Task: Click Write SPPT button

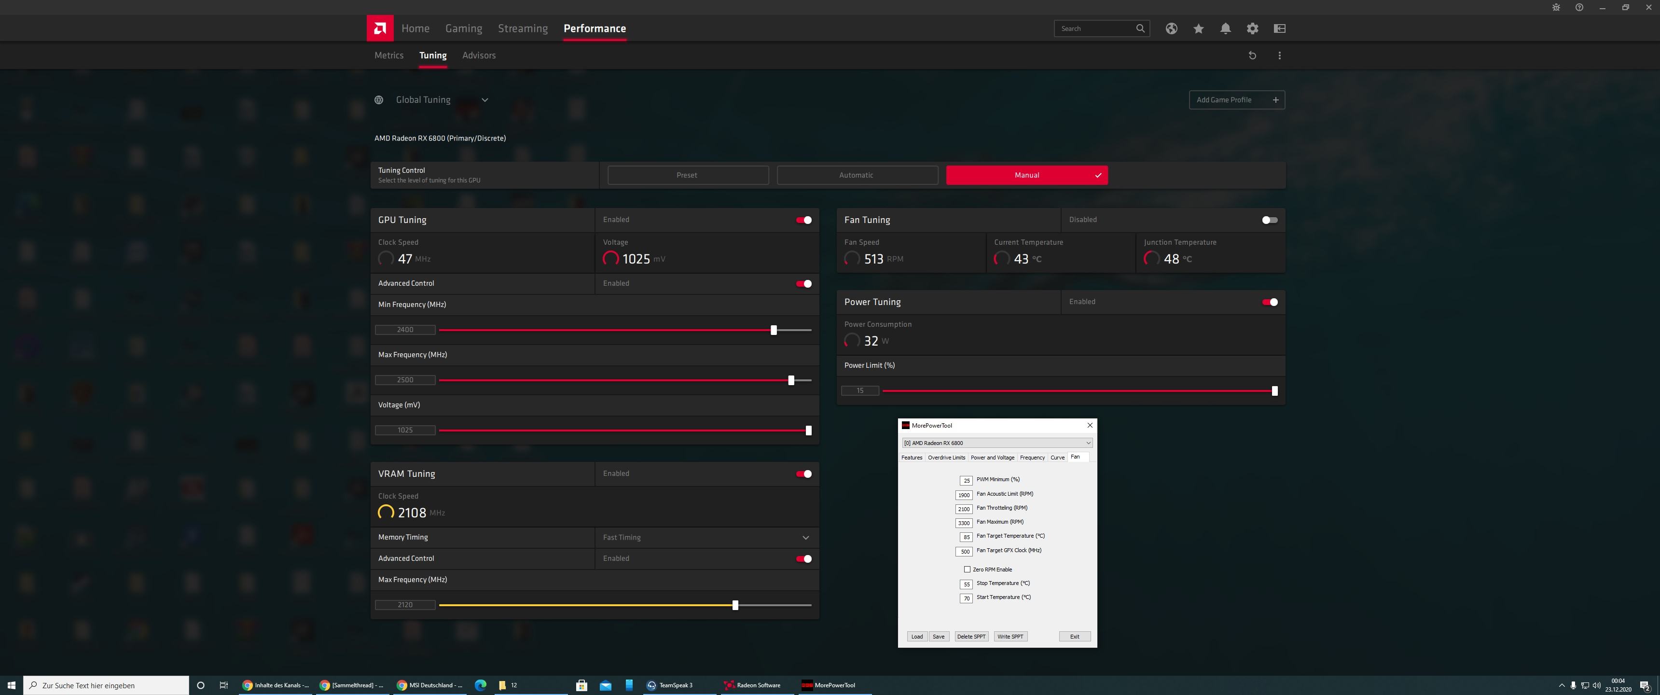Action: [1010, 636]
